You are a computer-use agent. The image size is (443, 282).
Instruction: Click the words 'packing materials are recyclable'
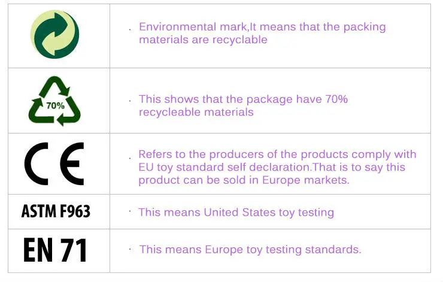click(x=203, y=40)
